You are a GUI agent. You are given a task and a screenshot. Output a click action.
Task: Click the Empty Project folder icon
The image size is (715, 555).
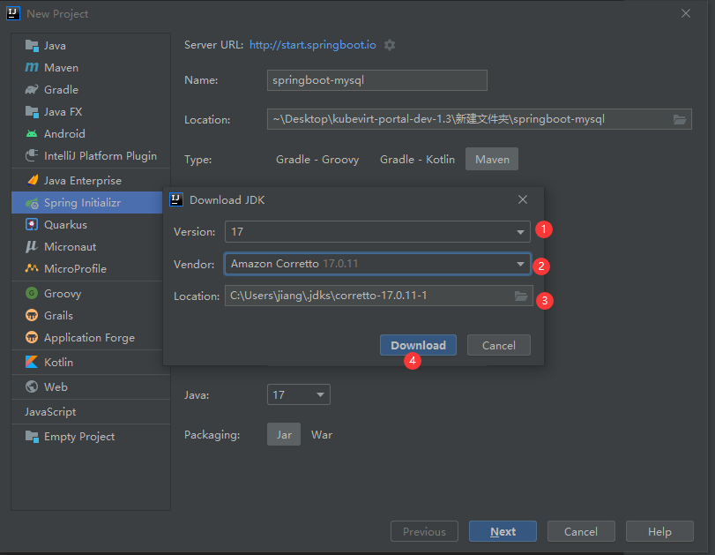pos(32,437)
